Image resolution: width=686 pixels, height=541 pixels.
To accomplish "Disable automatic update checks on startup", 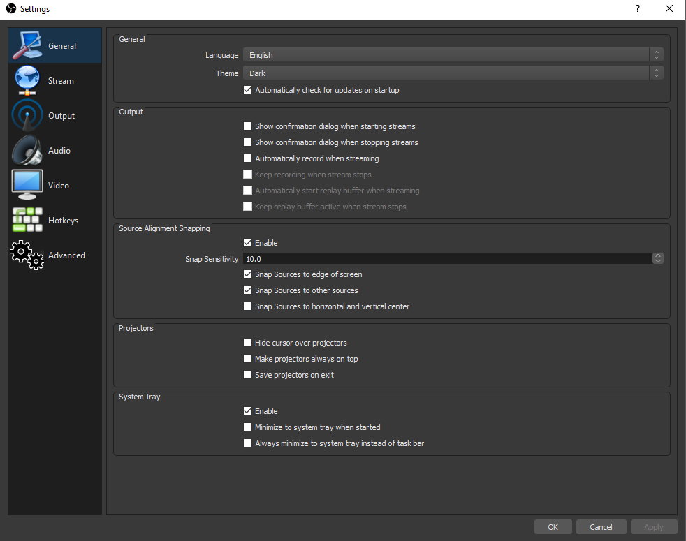I will (247, 90).
